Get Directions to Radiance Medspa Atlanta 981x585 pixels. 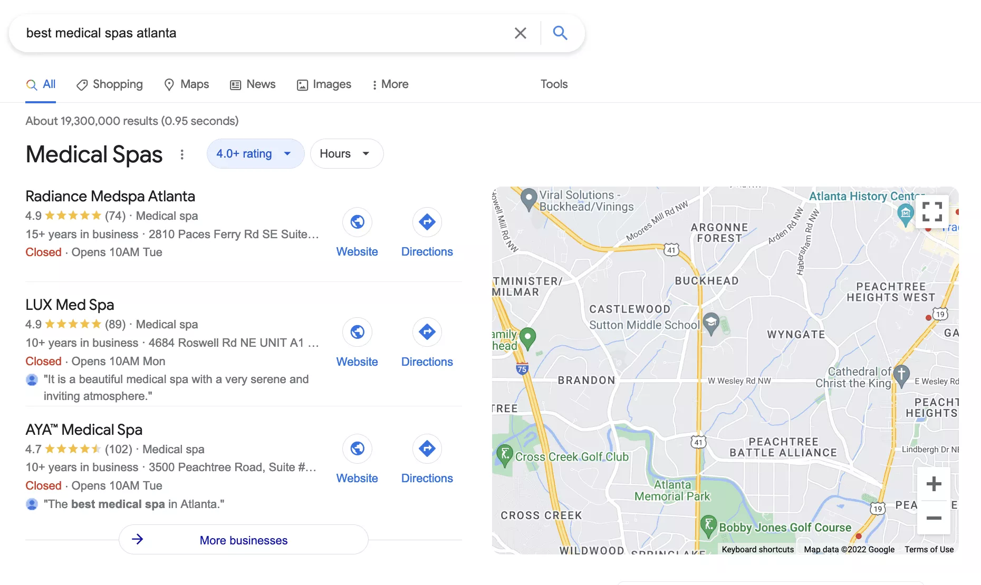[x=427, y=222]
